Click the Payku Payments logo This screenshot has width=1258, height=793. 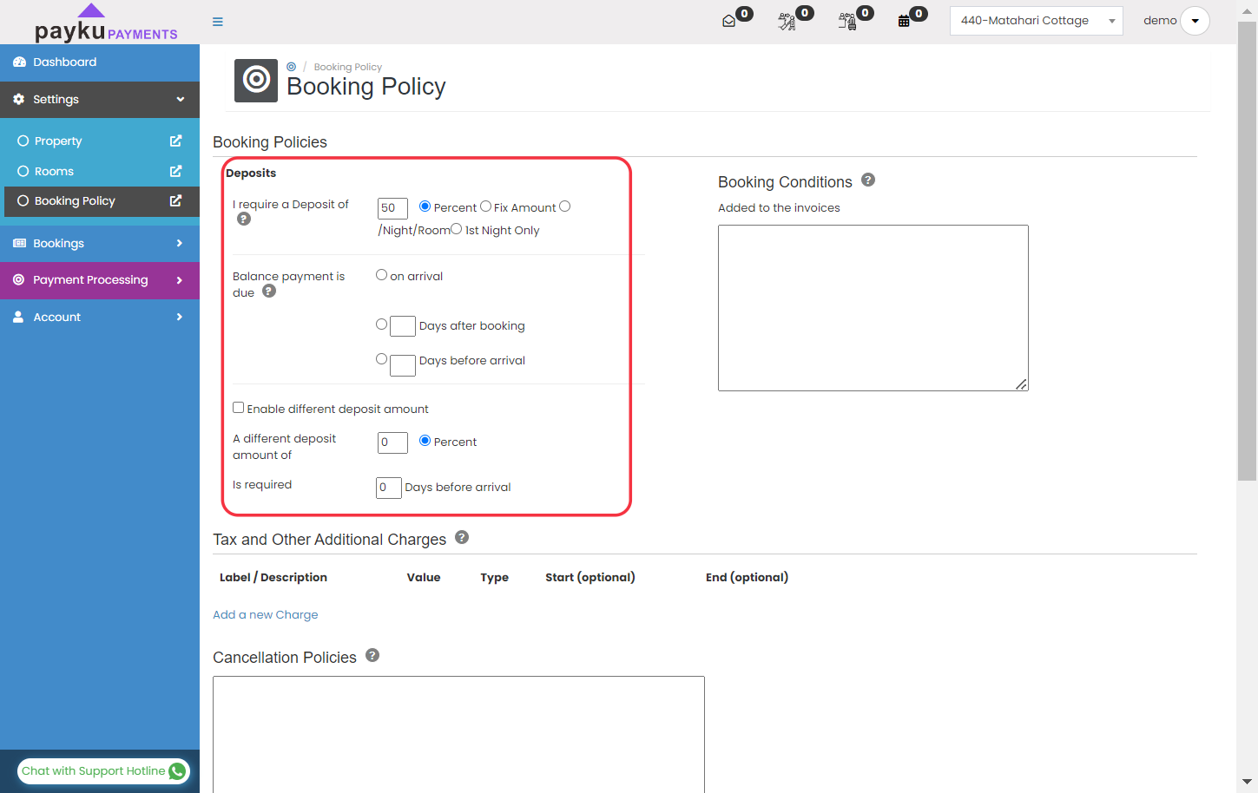pos(106,23)
